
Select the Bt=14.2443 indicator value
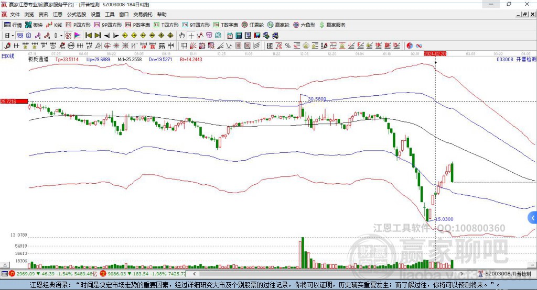tap(191, 59)
